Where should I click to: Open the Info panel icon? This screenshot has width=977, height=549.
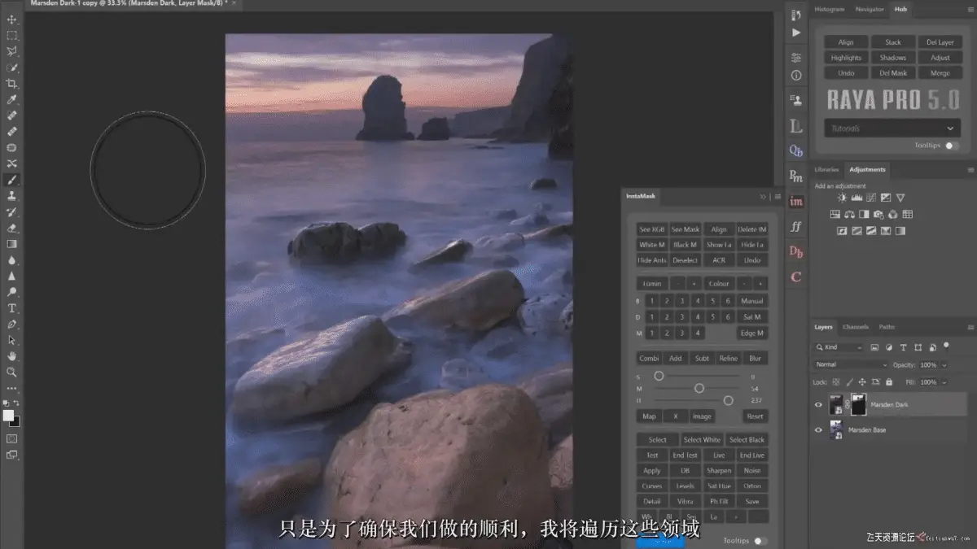pos(796,75)
